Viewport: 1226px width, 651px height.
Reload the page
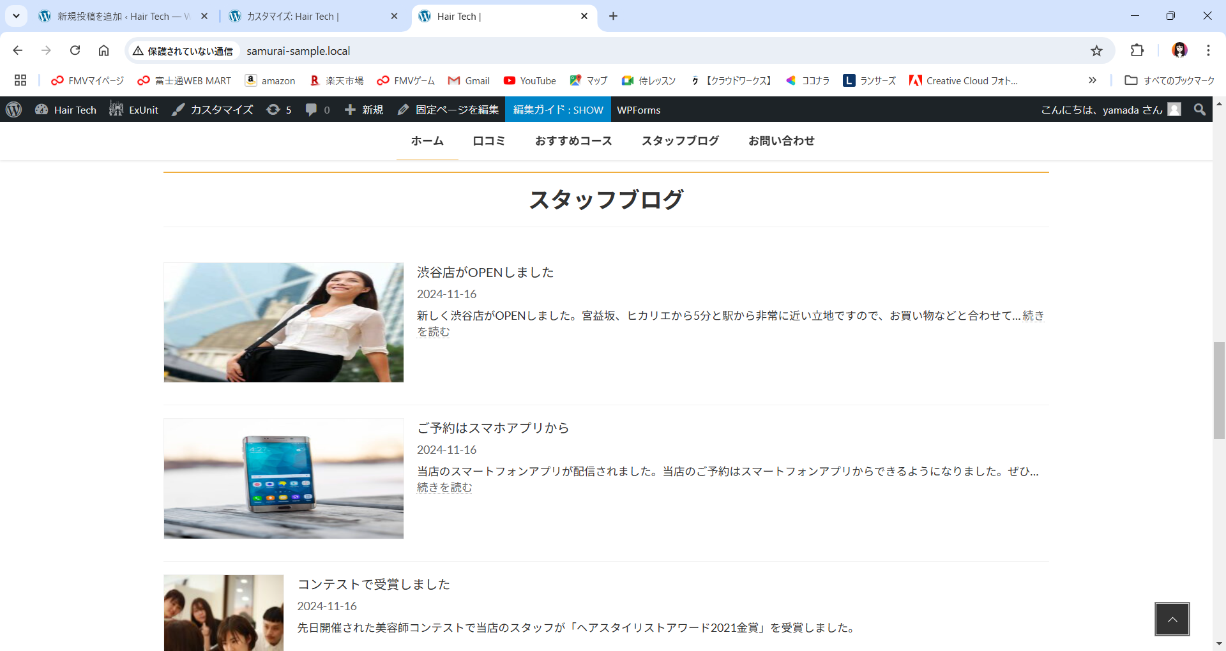75,50
